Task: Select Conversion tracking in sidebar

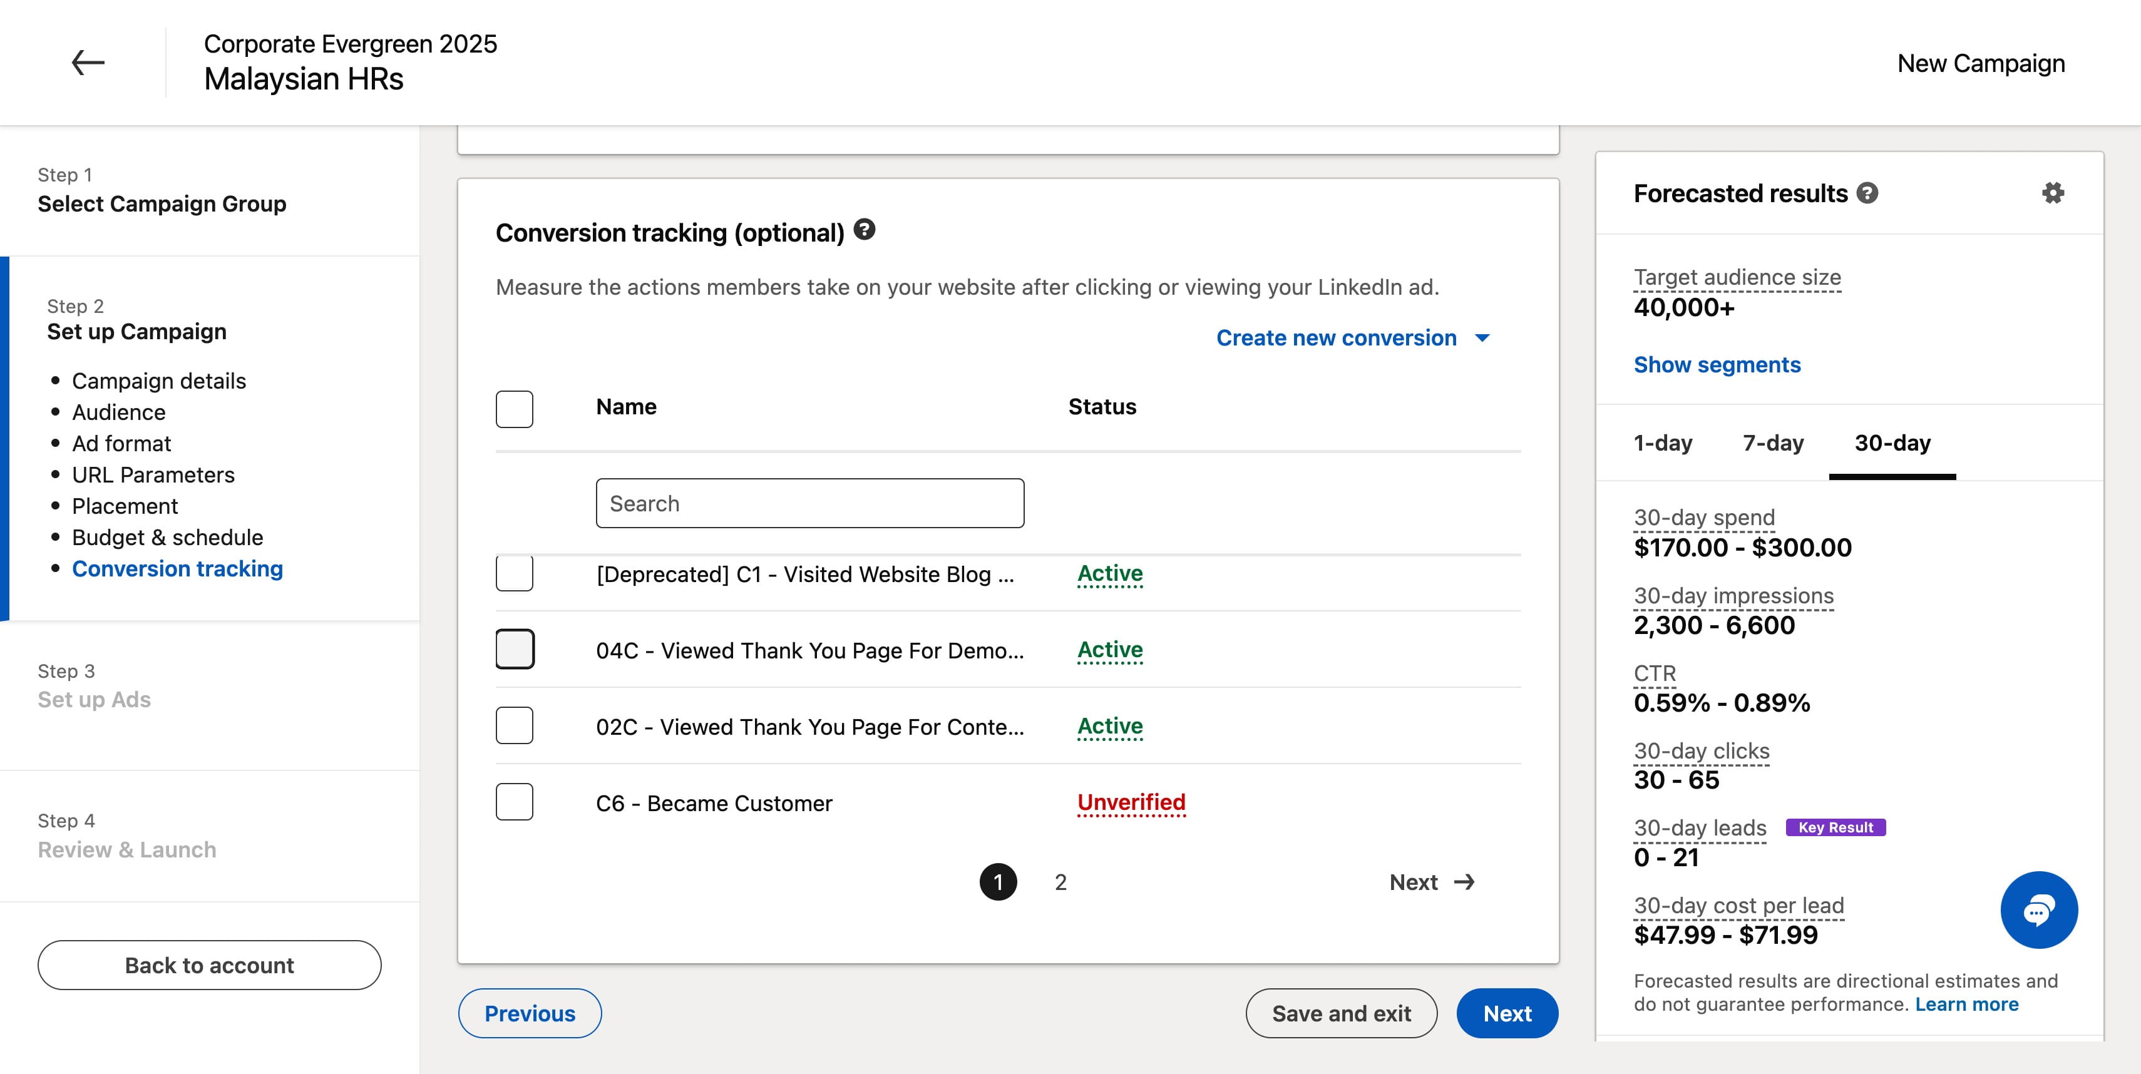Action: [177, 569]
